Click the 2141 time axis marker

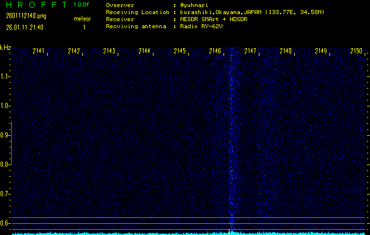[x=39, y=52]
